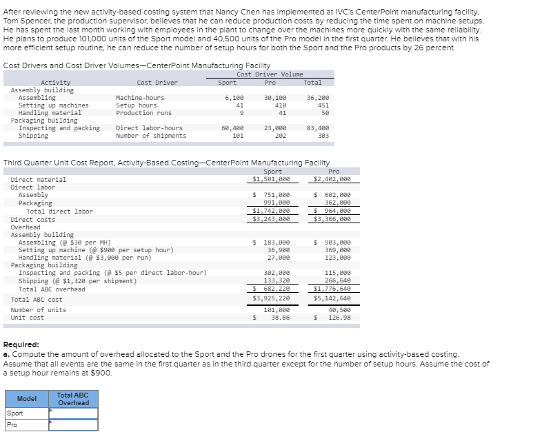Click Pro Total ABC overhead $1,776,640
This screenshot has height=443, width=533.
click(x=332, y=289)
